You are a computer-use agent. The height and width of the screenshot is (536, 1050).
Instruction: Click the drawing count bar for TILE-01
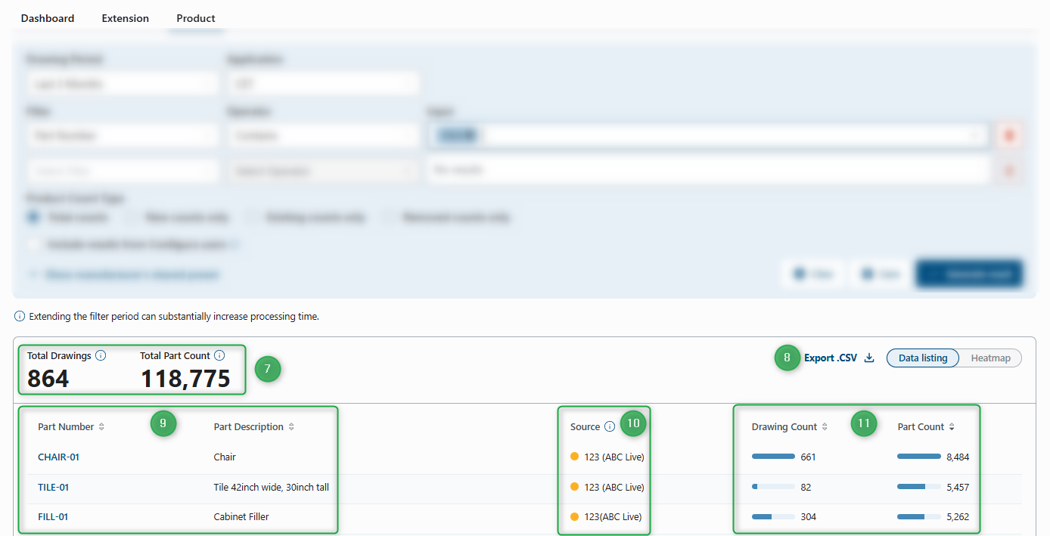(773, 487)
